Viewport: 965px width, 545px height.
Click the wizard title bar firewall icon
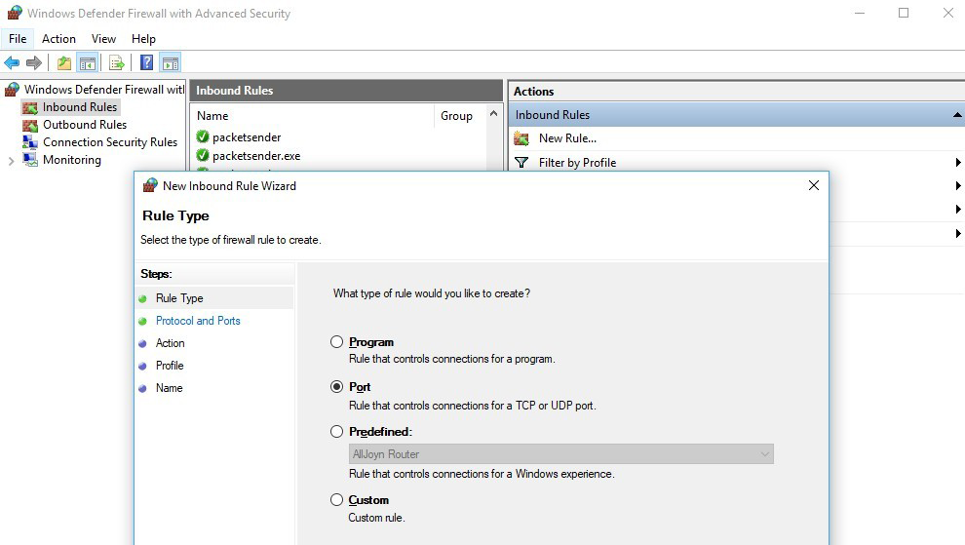coord(150,185)
